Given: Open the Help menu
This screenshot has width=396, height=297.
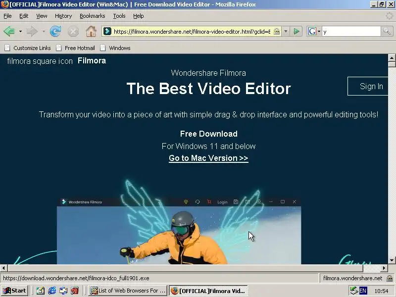Looking at the screenshot, I should (139, 16).
